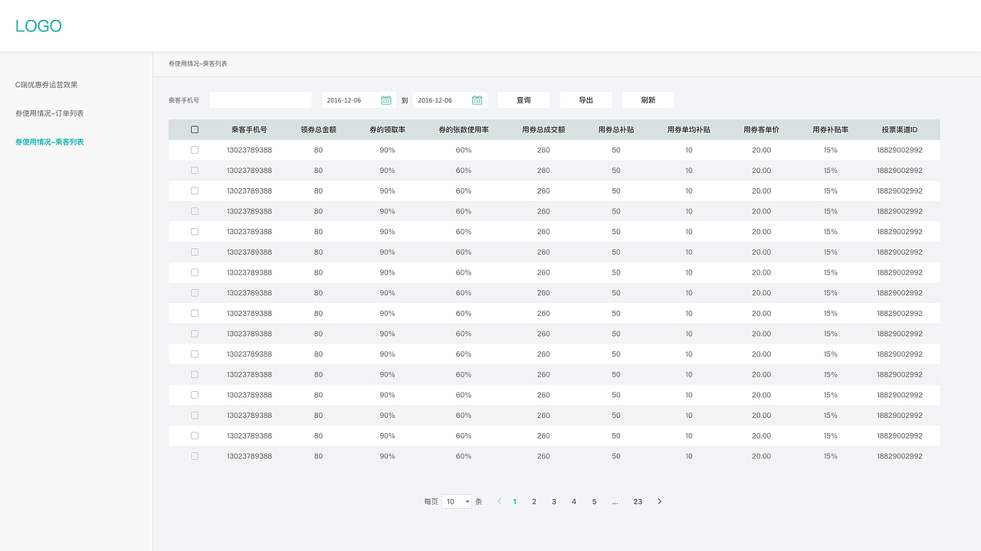Click the start date field 2016-12-06

pos(358,100)
